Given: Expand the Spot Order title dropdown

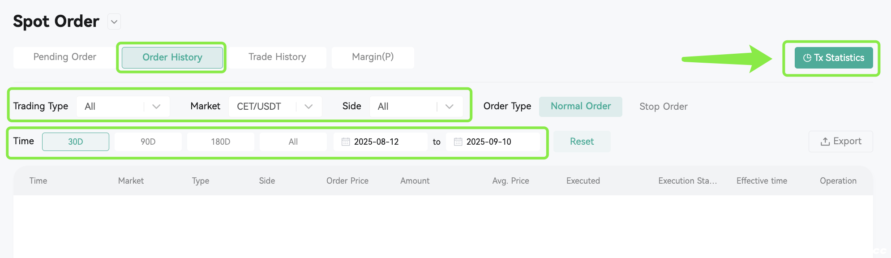Looking at the screenshot, I should (114, 21).
